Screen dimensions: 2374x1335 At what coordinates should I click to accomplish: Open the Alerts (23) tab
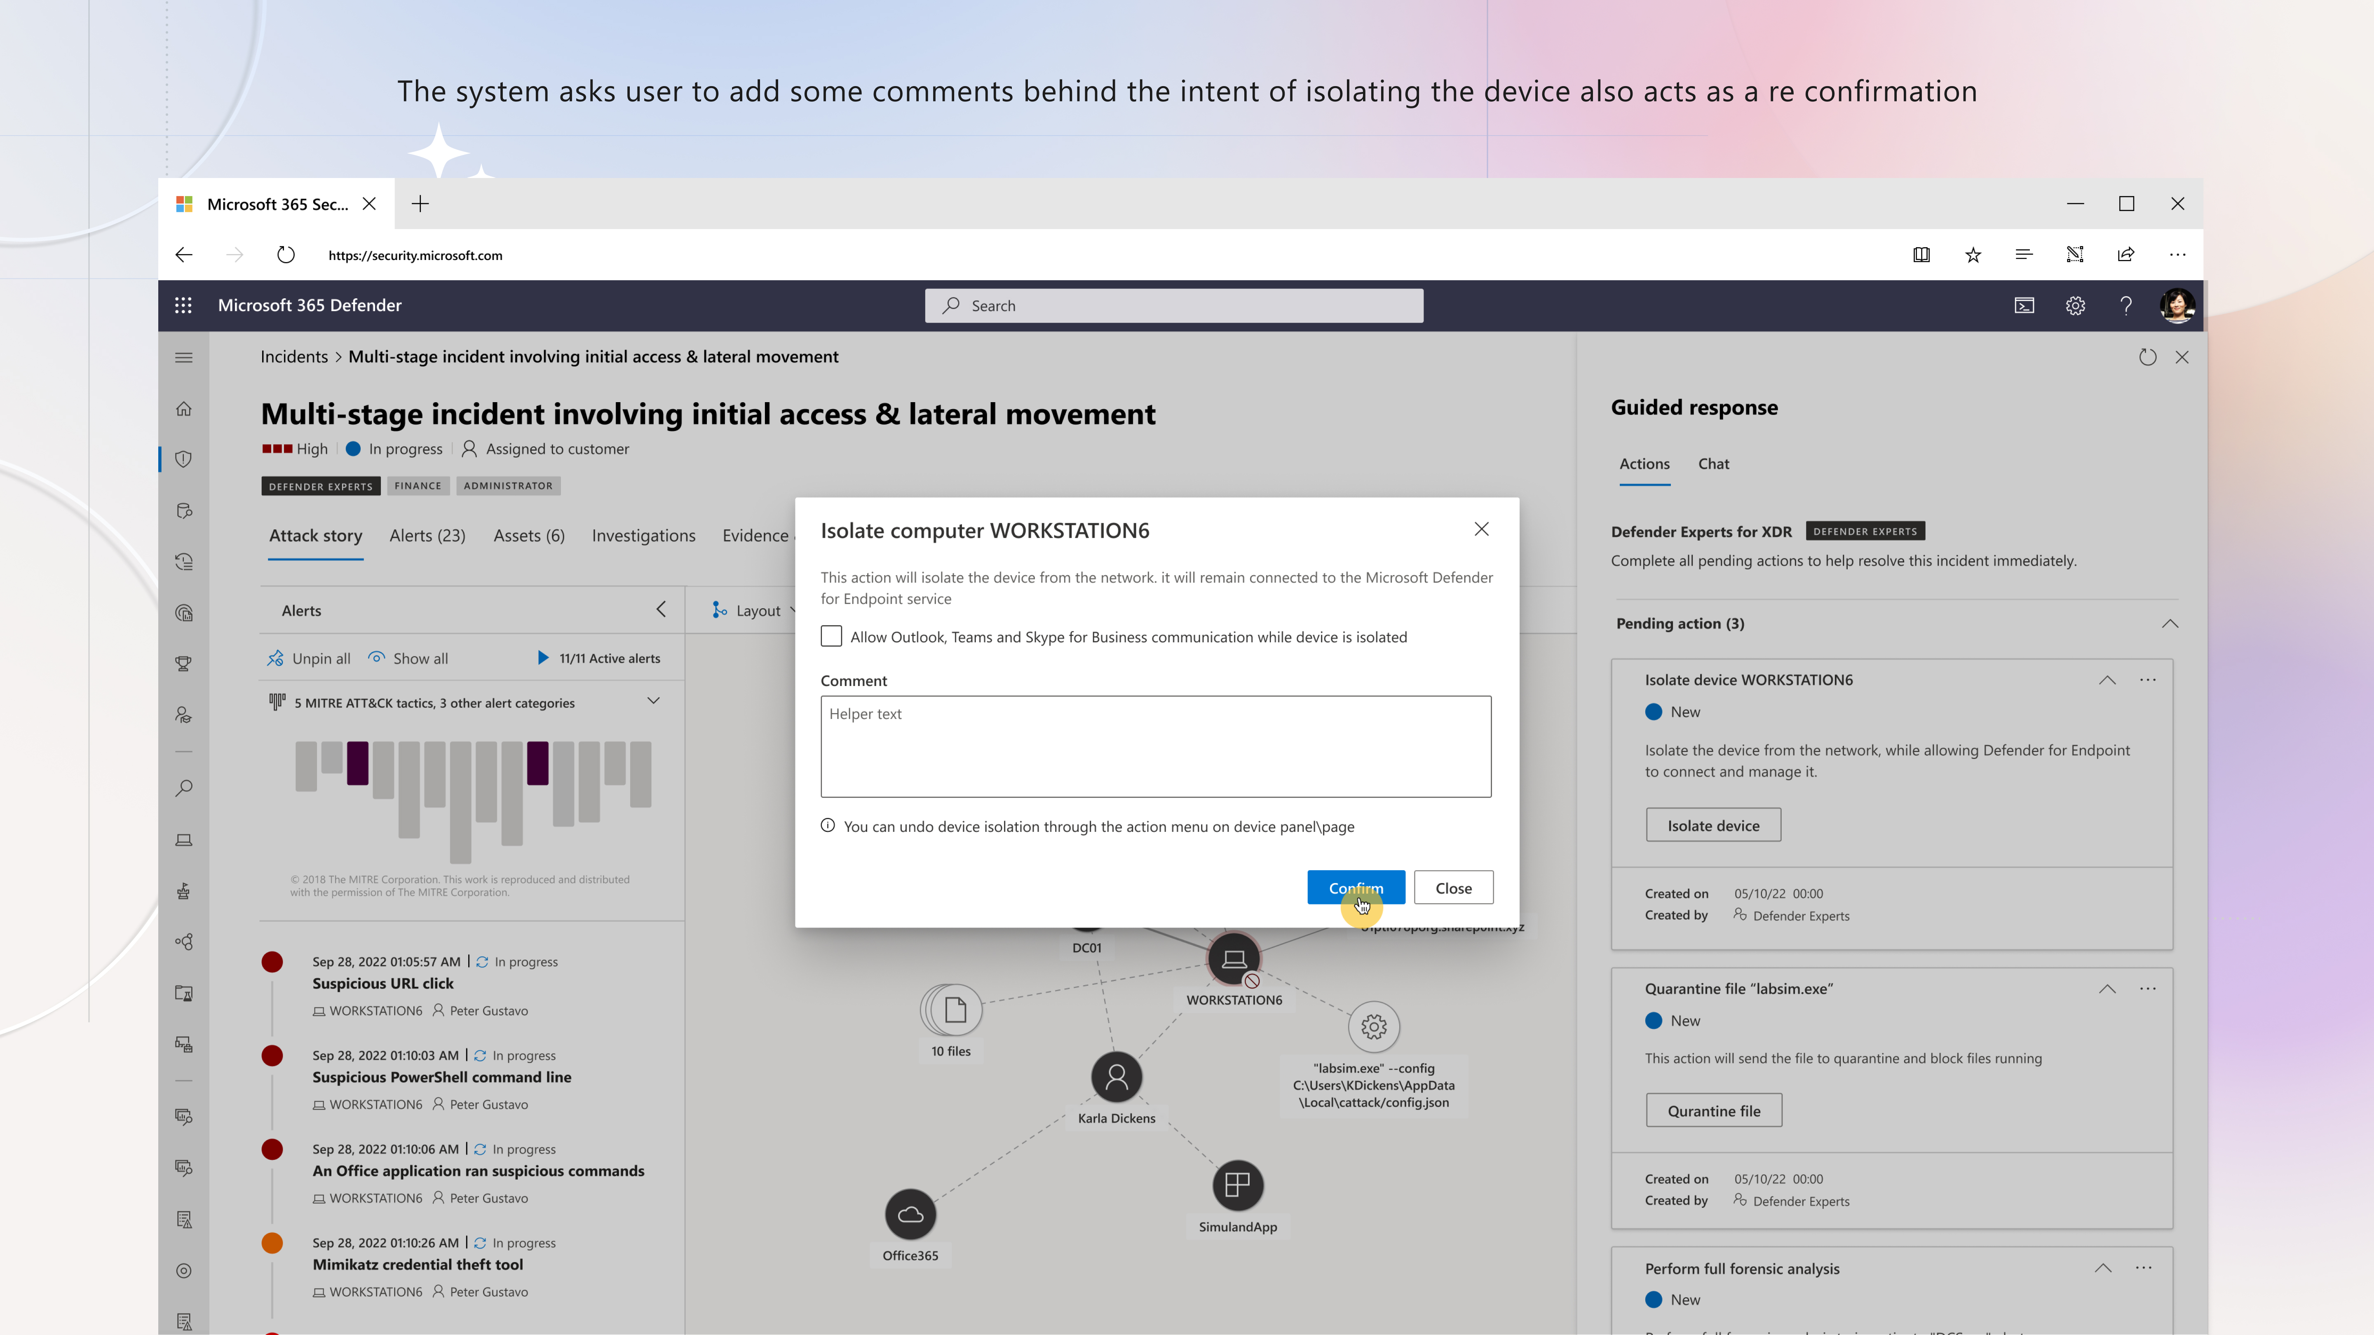427,535
